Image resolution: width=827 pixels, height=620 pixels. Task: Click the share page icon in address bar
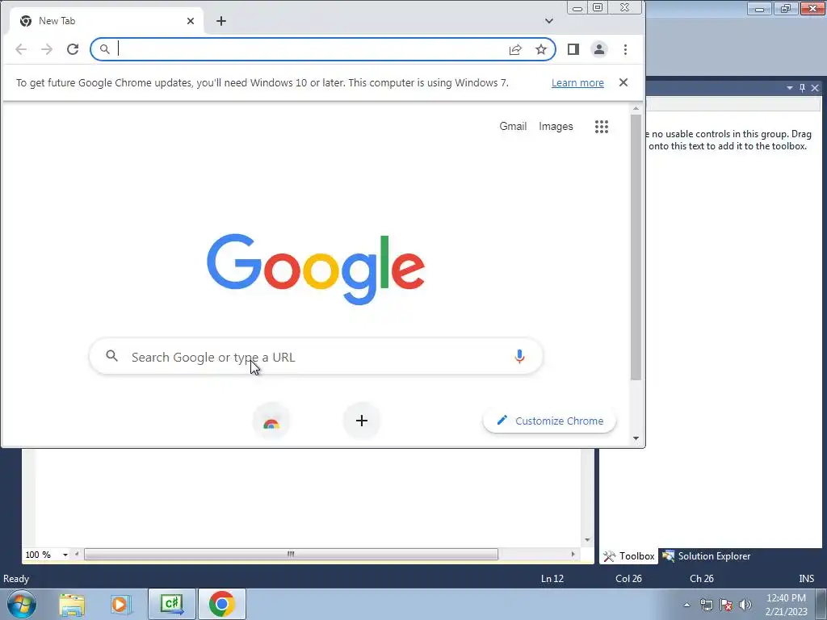(515, 49)
